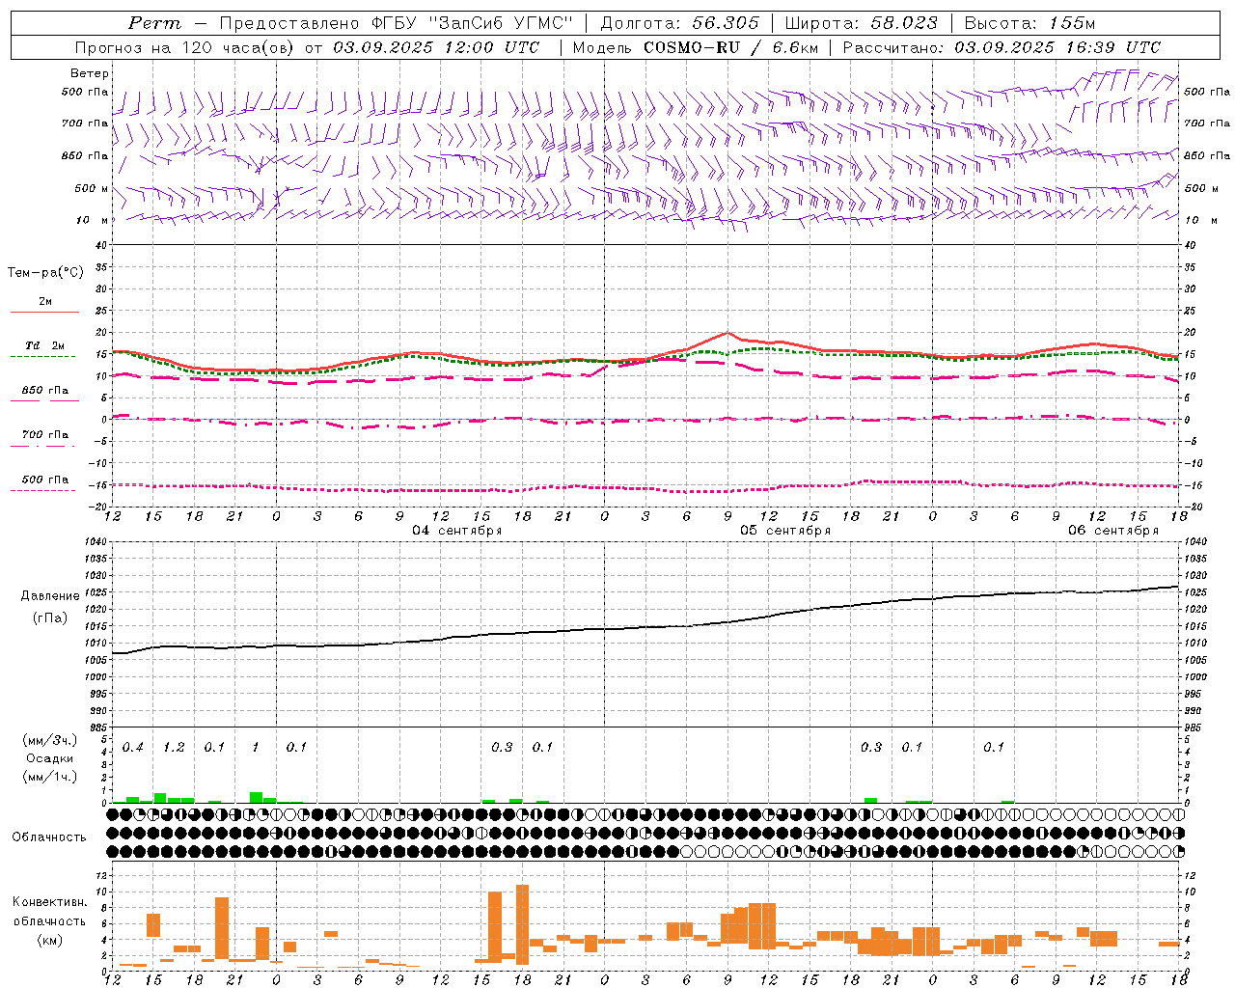Click the date label "06 сентября"
Screen dimensions: 1235x988
[1113, 531]
